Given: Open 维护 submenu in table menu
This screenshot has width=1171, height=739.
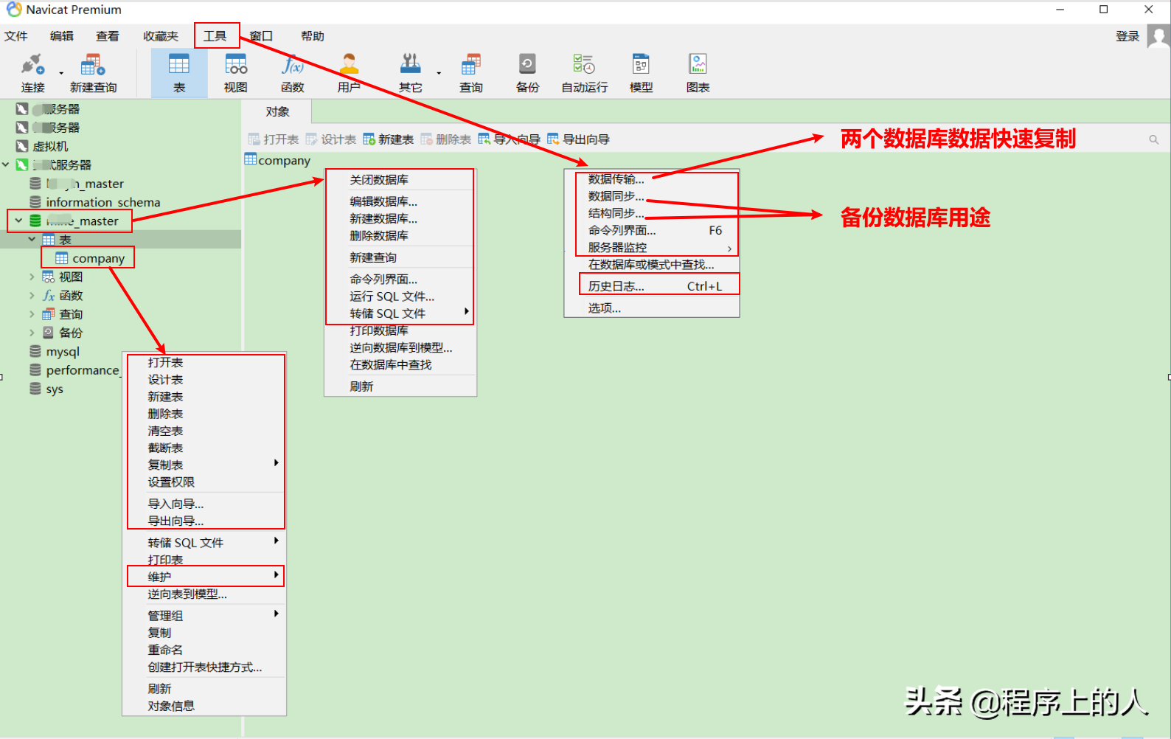Looking at the screenshot, I should [x=204, y=577].
